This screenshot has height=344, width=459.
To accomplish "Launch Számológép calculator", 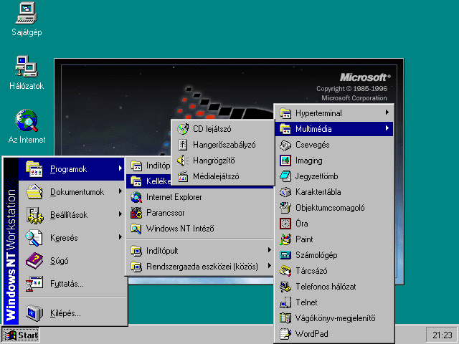I will (316, 255).
